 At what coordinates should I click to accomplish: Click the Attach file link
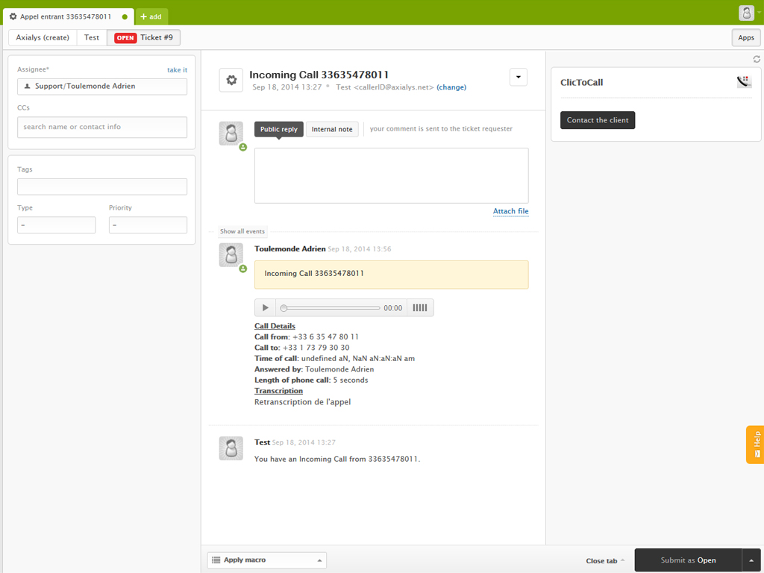point(510,211)
